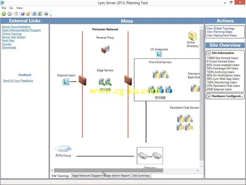Click the blue servers below Front End
The width and height of the screenshot is (246, 185).
[x=160, y=89]
